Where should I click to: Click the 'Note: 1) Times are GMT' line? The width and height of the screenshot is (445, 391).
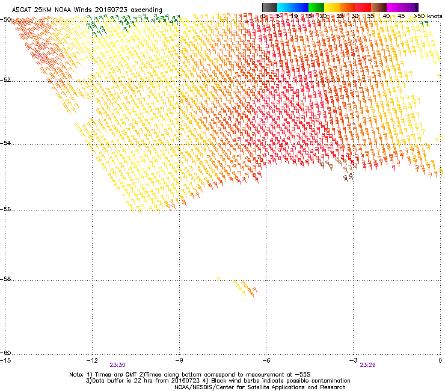[190, 375]
